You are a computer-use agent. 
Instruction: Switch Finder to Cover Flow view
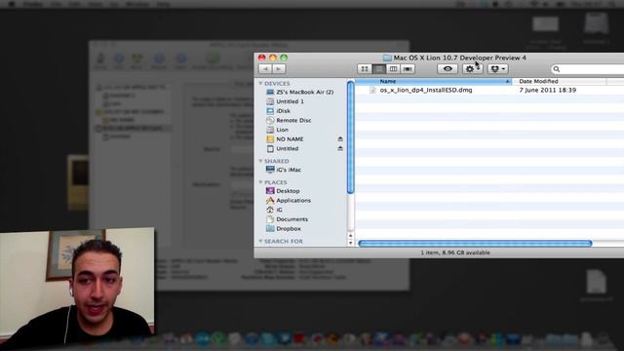click(x=408, y=69)
